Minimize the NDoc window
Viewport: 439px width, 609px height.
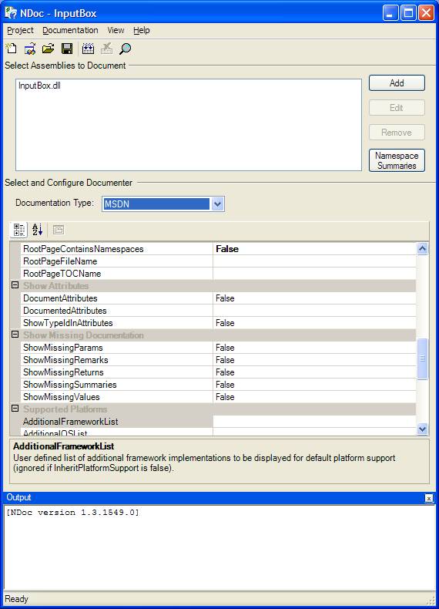pyautogui.click(x=390, y=13)
